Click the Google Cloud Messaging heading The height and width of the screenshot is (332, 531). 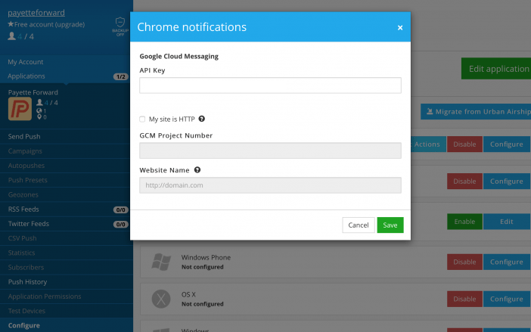[179, 56]
